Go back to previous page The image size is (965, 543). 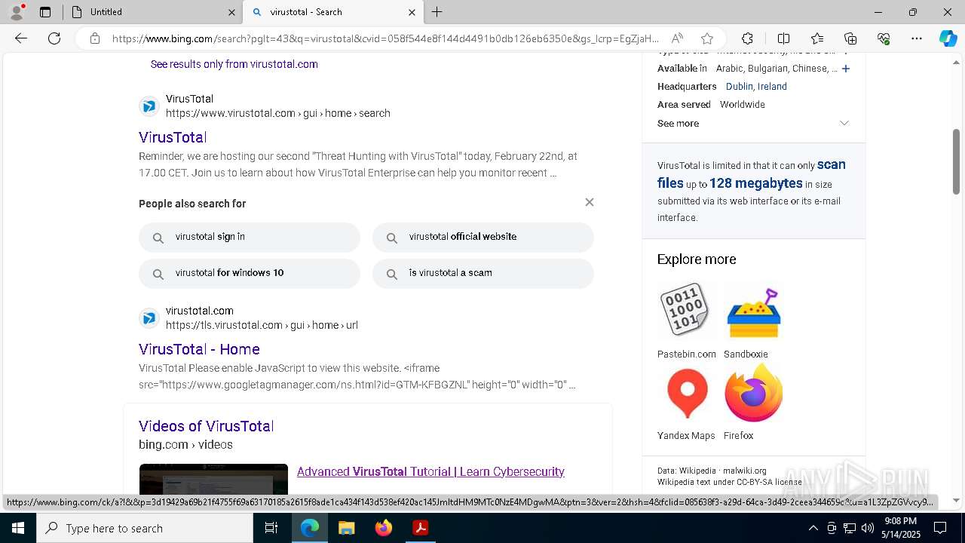pos(21,38)
